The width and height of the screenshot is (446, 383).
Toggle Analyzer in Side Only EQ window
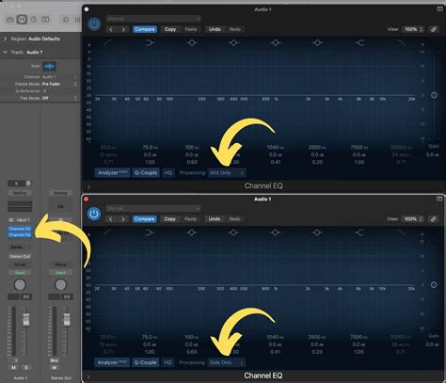(112, 362)
